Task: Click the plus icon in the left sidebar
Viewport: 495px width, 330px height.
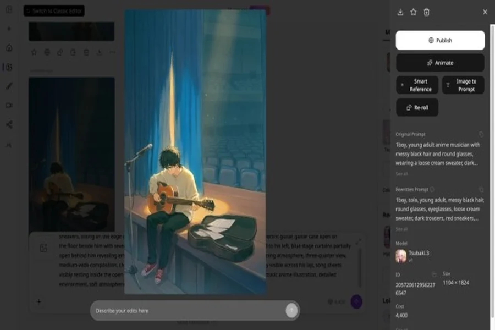Action: [9, 29]
